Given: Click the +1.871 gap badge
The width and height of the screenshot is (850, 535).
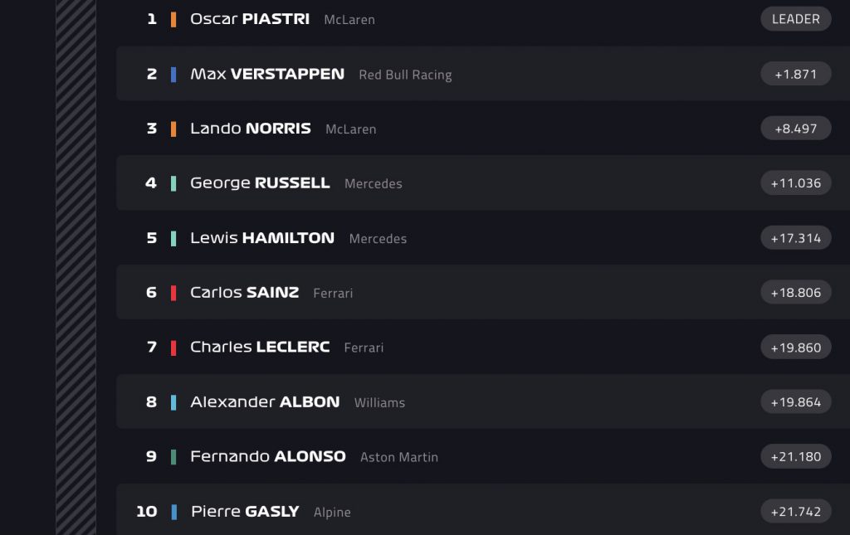Looking at the screenshot, I should pyautogui.click(x=795, y=74).
